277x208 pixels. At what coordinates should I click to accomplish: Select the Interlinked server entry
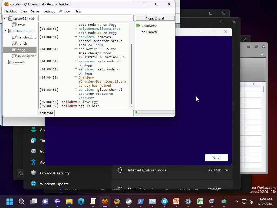(24, 19)
